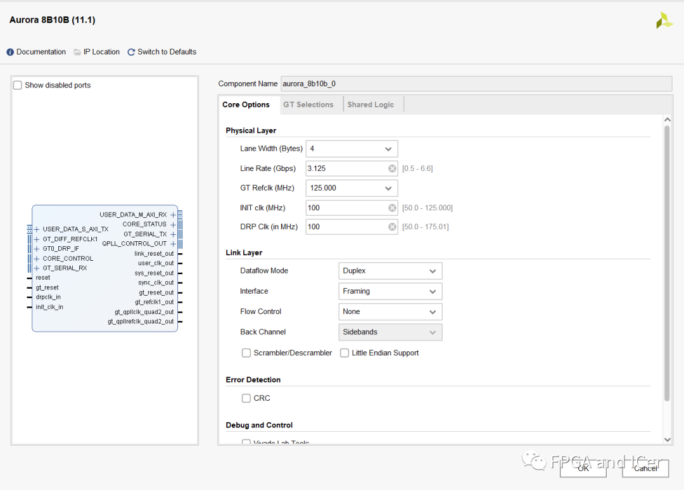684x490 pixels.
Task: Select the sys_reset_out port label
Action: click(154, 273)
